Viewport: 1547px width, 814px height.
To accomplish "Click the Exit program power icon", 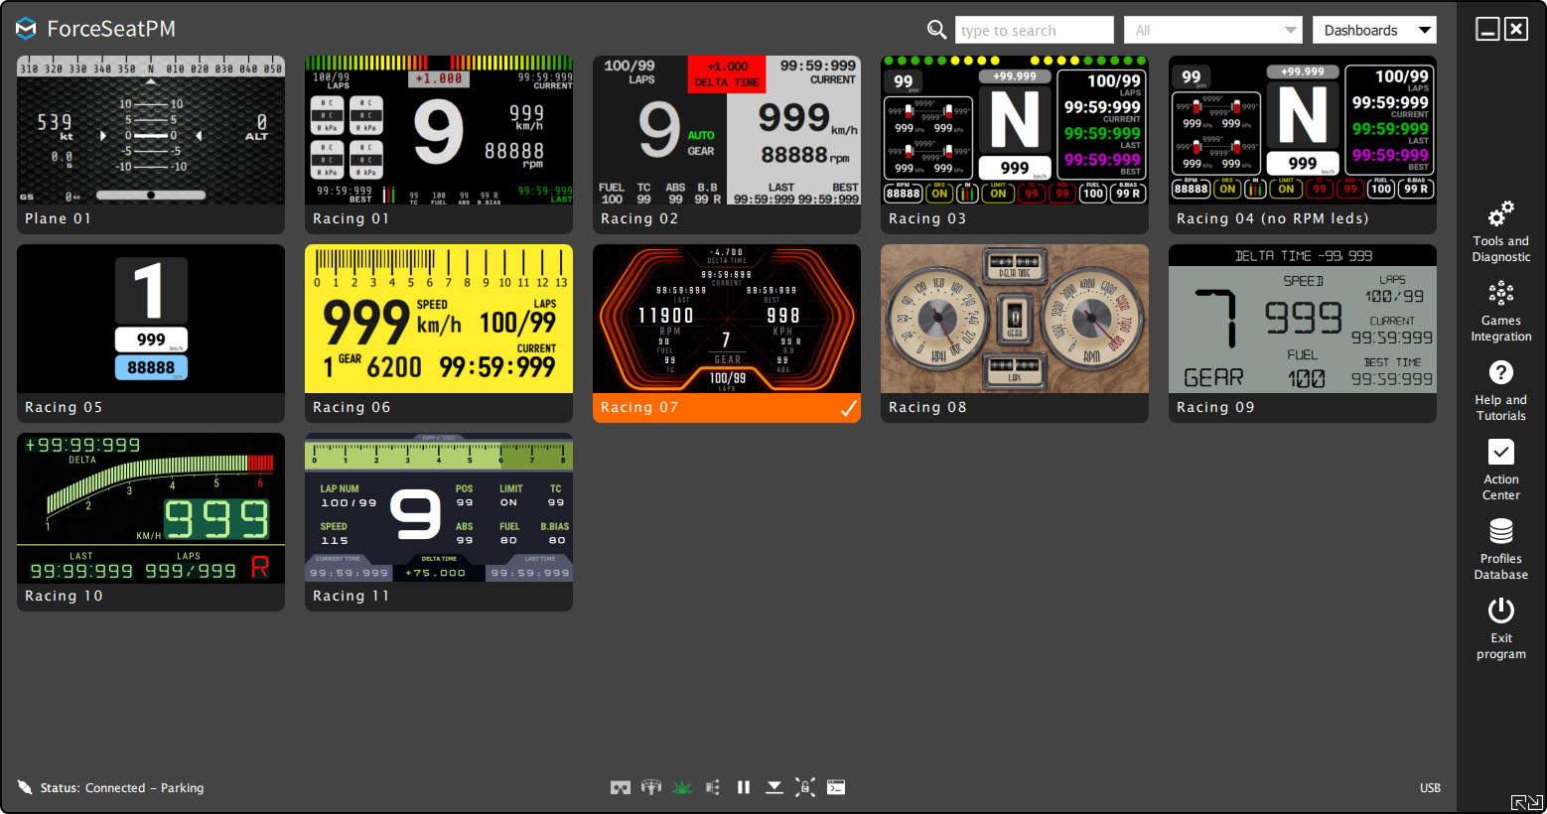I will (x=1500, y=610).
